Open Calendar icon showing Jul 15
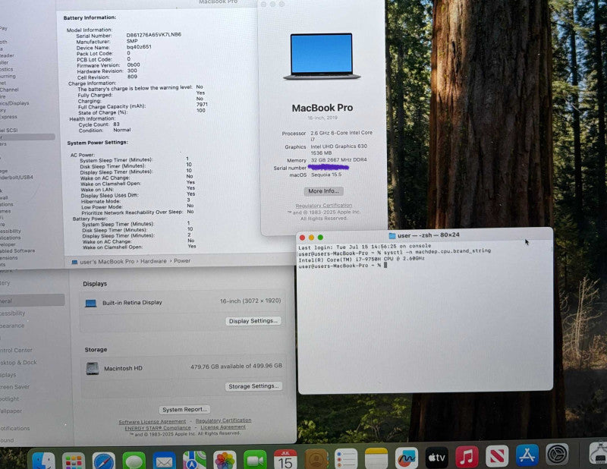Screen dimensions: 607x469 coord(285,459)
